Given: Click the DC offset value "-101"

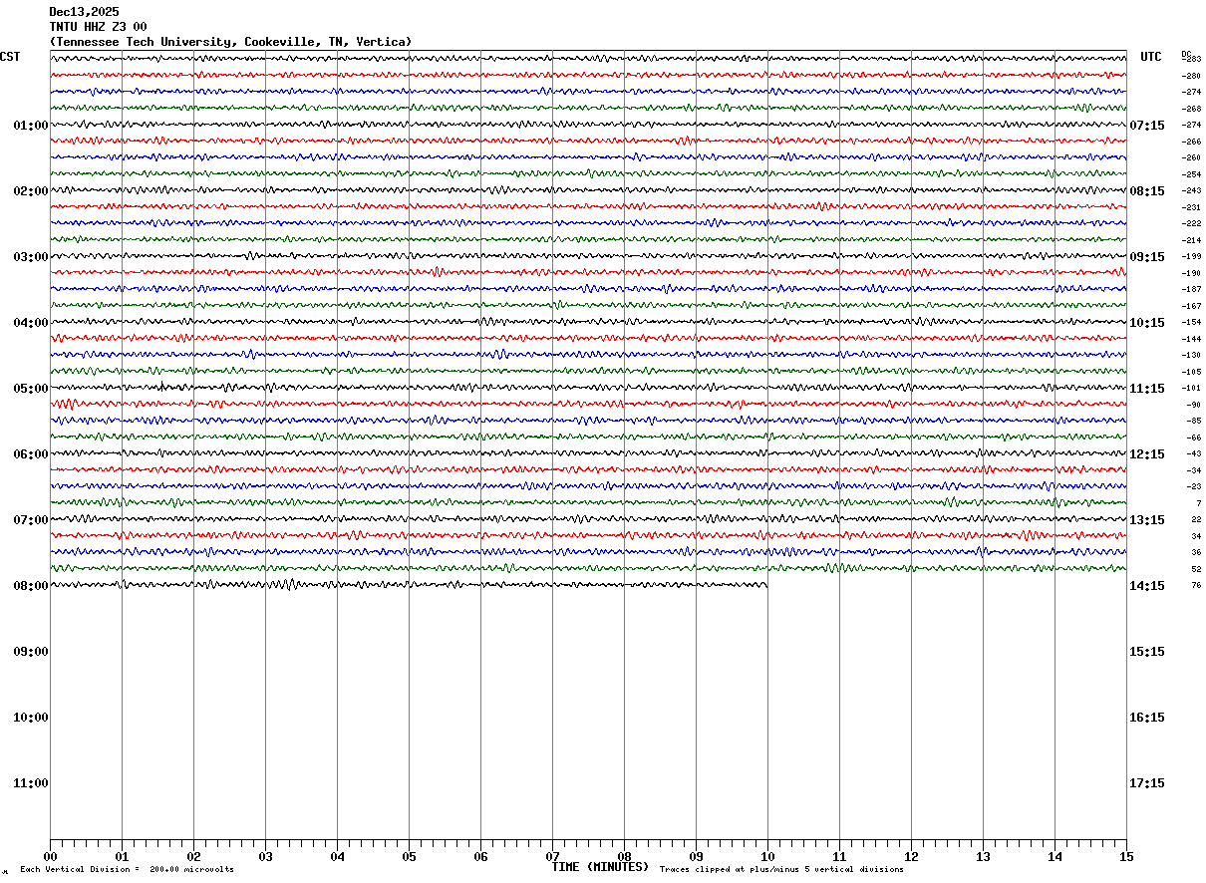Looking at the screenshot, I should click(x=1192, y=389).
